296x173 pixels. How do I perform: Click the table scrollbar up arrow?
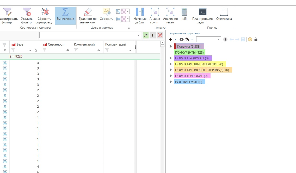pos(162,43)
